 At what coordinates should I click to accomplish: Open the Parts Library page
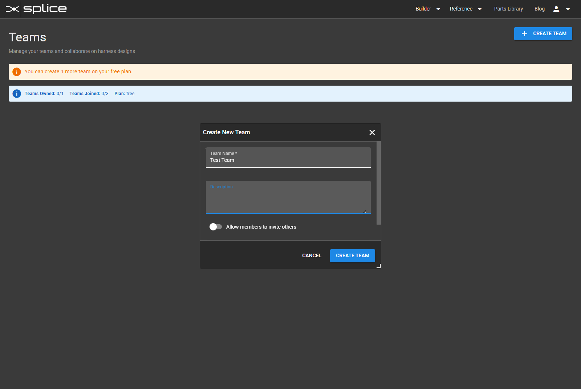click(508, 9)
